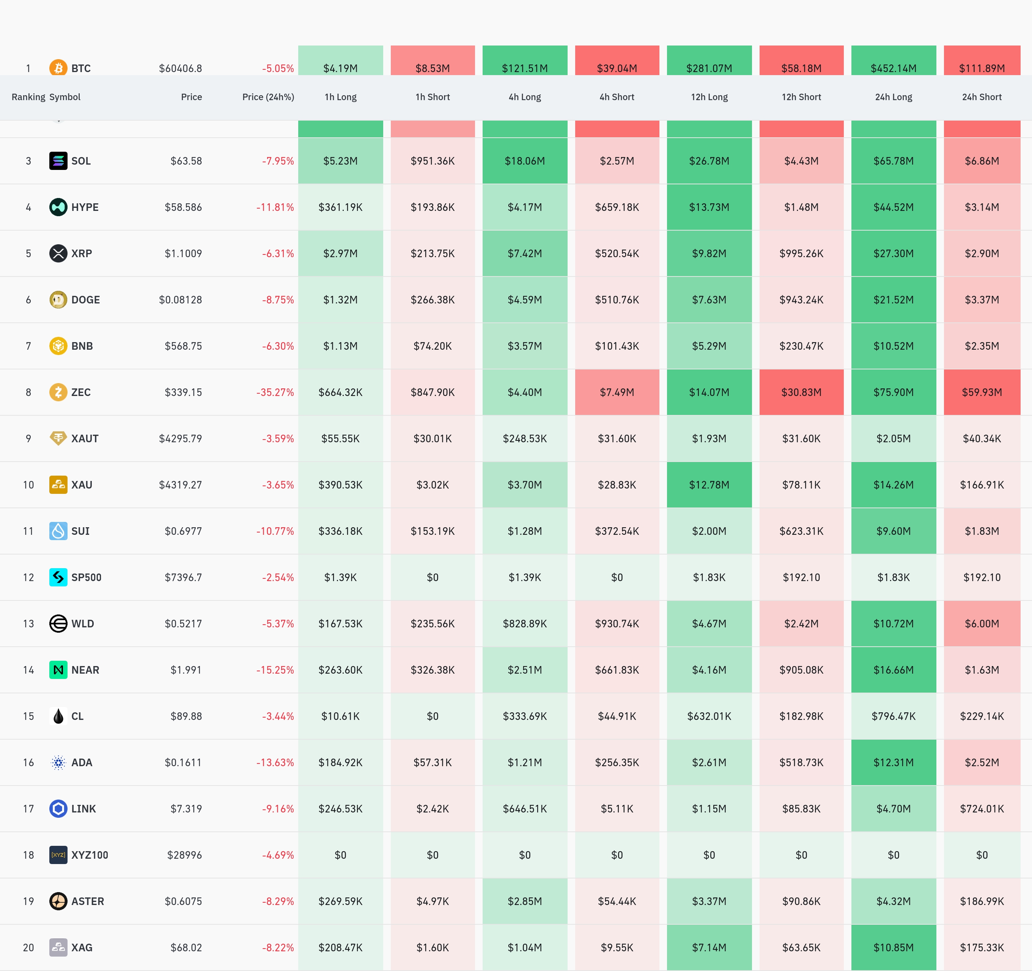Click the ZEC coin icon
Image resolution: width=1032 pixels, height=971 pixels.
coord(58,392)
